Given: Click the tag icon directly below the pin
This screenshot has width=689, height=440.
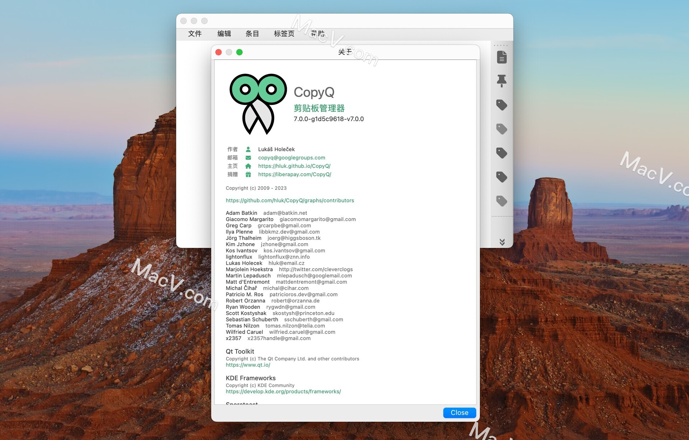Looking at the screenshot, I should 502,105.
